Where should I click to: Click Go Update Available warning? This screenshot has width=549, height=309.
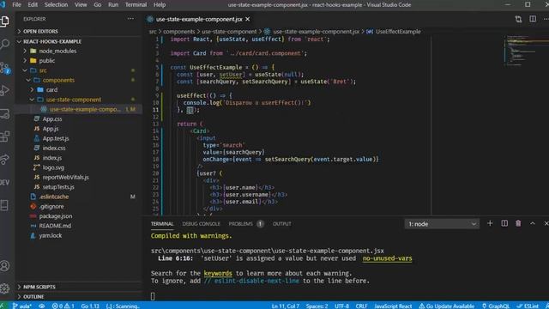pos(446,306)
